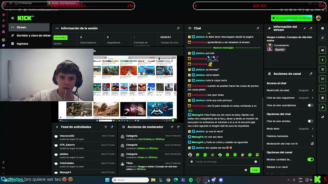Screen dimensions: 328x184
Task: Click in the Enviar un mensaje field
Action: pyautogui.click(x=224, y=162)
